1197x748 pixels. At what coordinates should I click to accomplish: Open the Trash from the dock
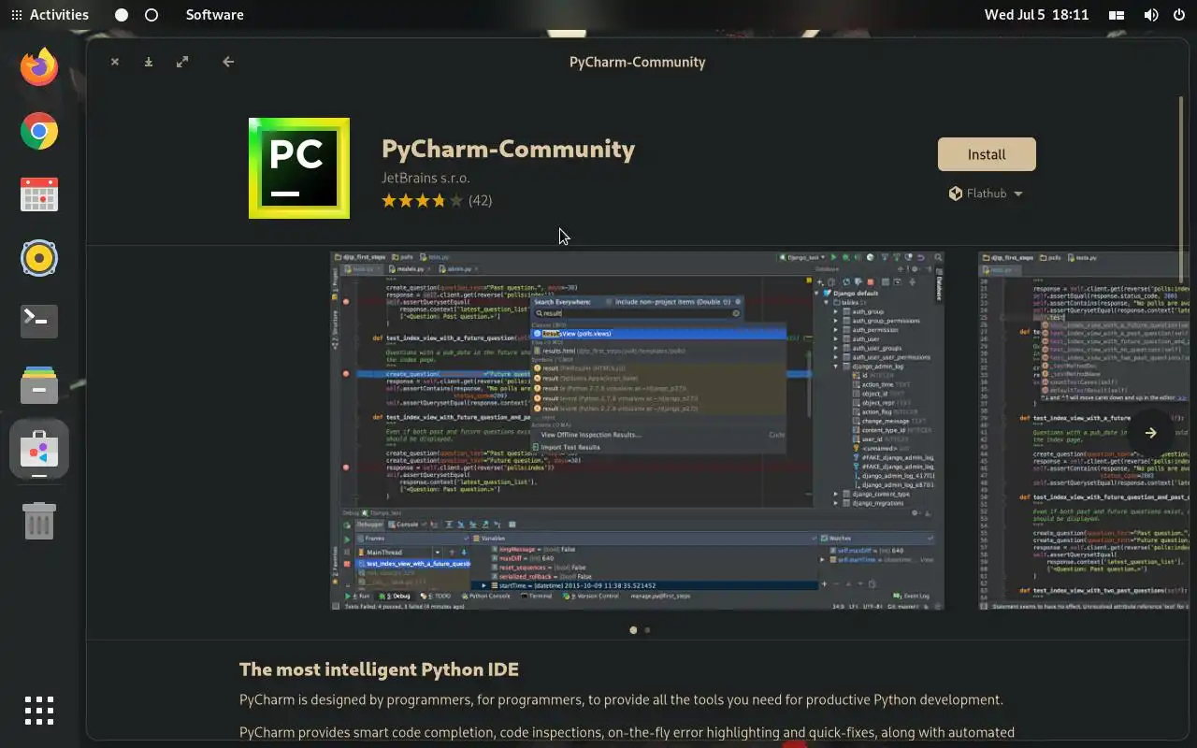(38, 520)
